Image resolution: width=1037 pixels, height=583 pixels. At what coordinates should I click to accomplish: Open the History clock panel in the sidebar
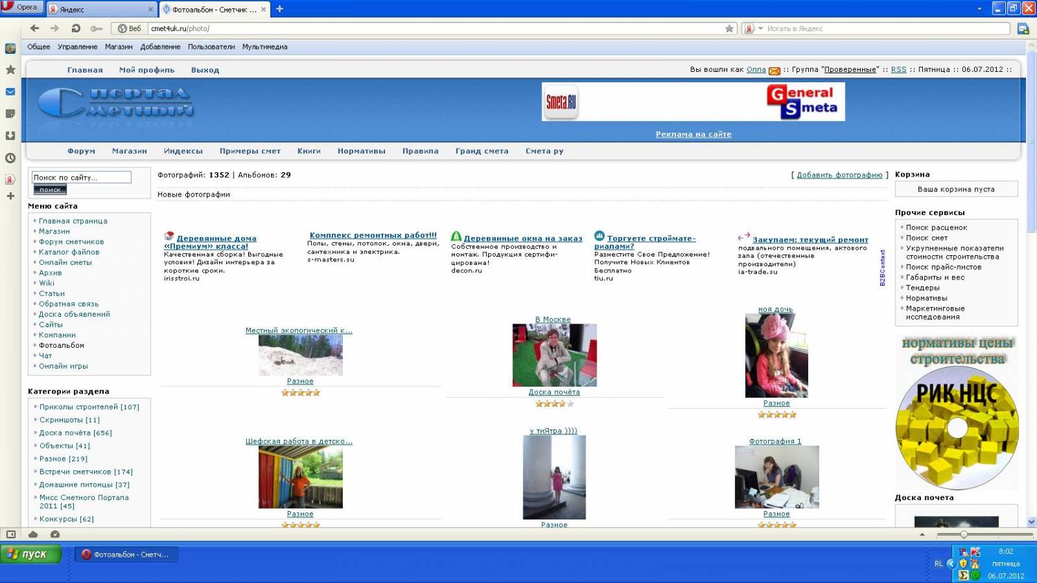10,158
